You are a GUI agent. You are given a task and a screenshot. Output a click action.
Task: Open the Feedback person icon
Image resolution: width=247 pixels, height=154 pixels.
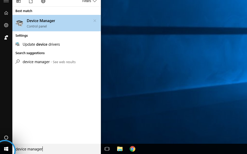click(6, 37)
